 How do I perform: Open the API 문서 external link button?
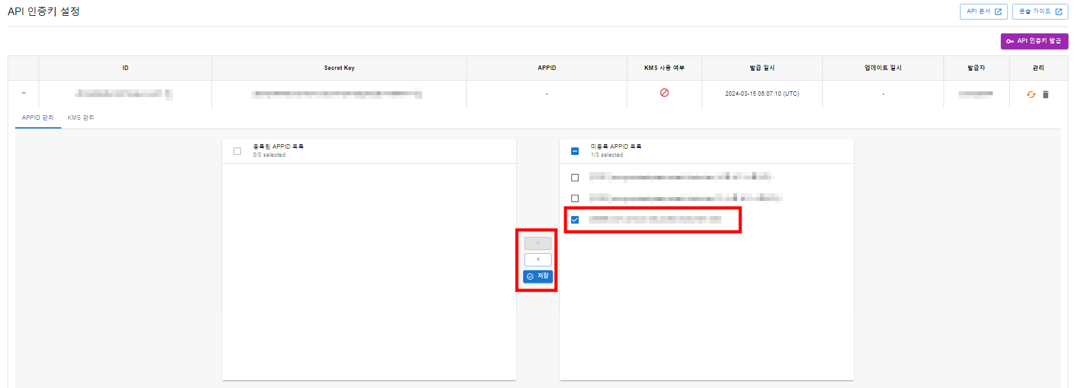pos(983,11)
